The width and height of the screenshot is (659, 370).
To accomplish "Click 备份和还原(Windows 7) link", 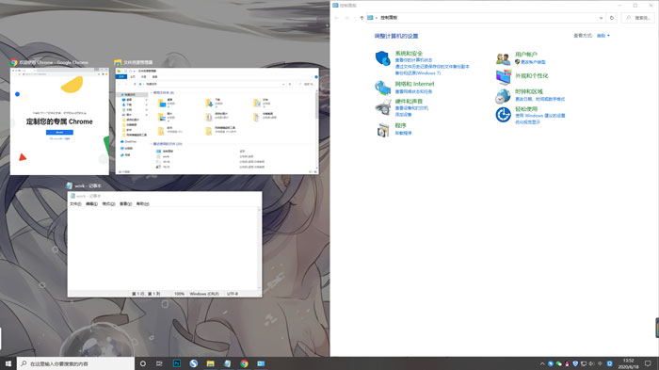I will click(x=418, y=72).
